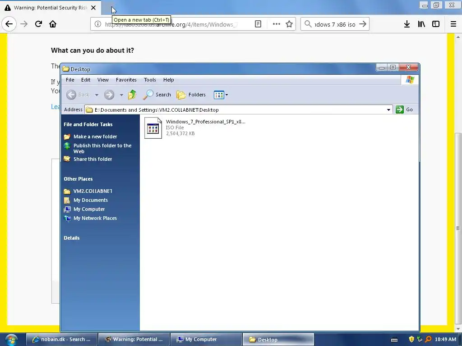The height and width of the screenshot is (346, 462).
Task: Open Explorer Search pane
Action: (x=157, y=95)
